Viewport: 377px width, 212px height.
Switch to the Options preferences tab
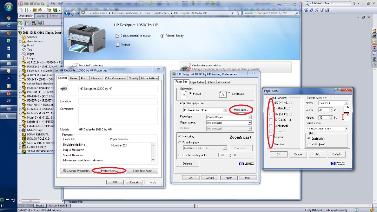[211, 82]
